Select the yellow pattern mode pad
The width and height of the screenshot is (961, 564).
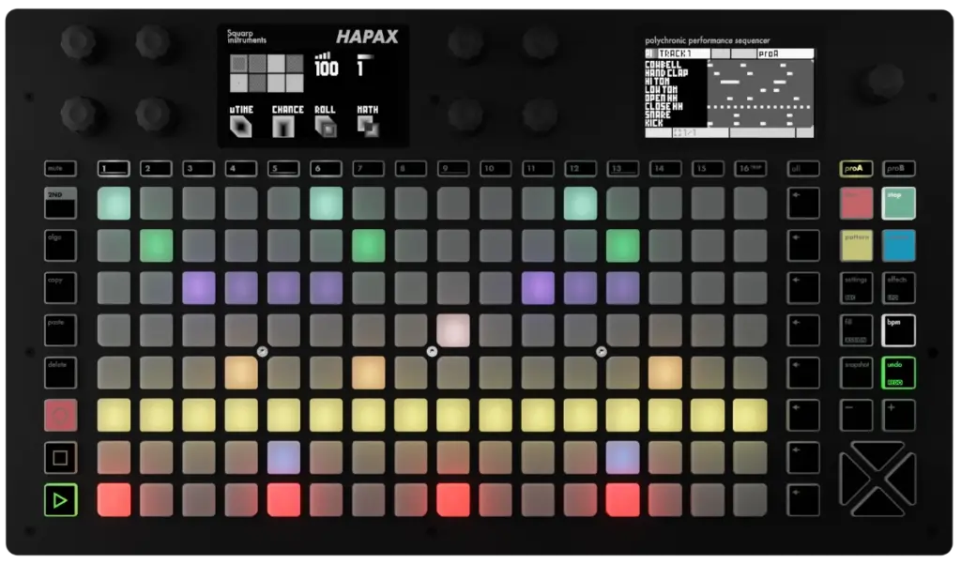[856, 246]
